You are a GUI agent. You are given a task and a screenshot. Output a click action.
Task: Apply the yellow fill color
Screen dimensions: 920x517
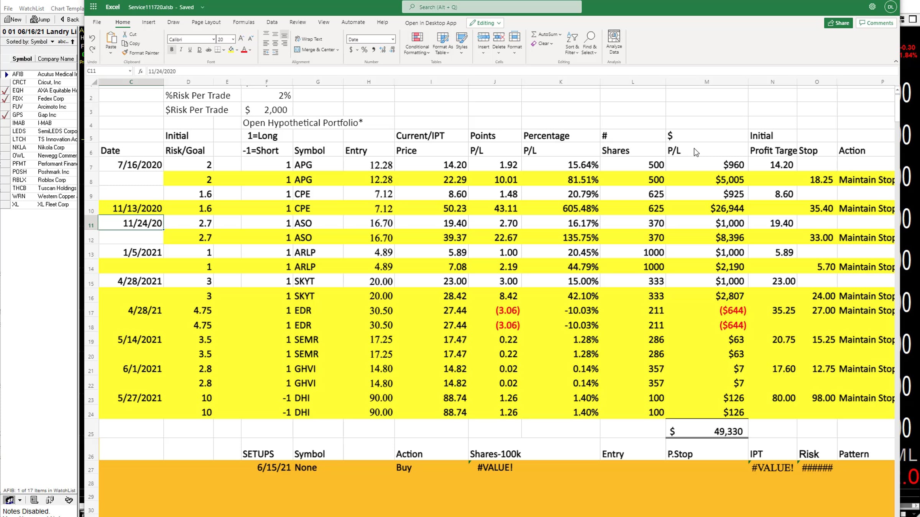coord(231,50)
